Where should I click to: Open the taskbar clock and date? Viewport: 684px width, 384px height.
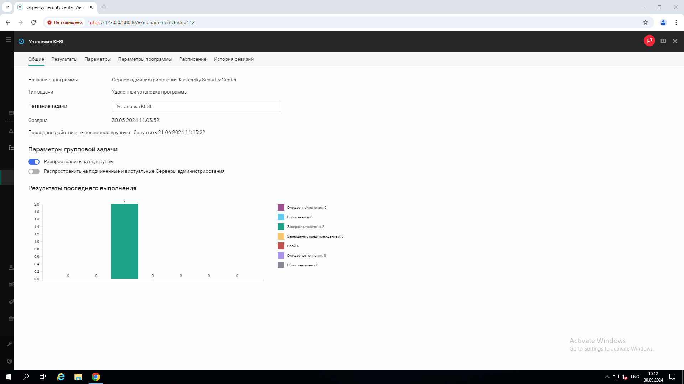tap(653, 377)
